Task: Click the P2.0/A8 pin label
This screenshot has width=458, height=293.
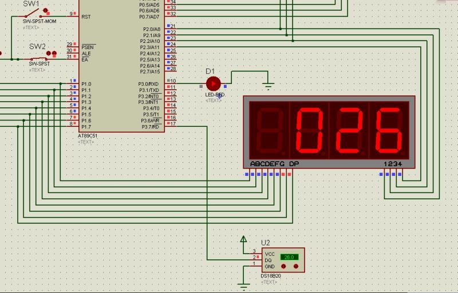Action: 152,29
